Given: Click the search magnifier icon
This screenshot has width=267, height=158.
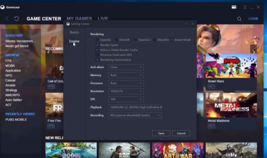Looking at the screenshot, I should (239, 19).
